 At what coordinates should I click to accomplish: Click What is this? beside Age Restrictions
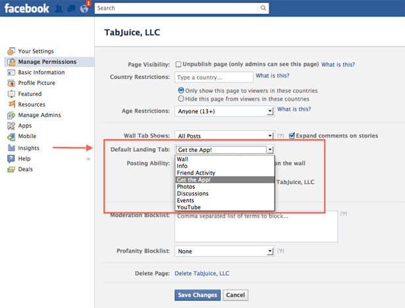[294, 109]
